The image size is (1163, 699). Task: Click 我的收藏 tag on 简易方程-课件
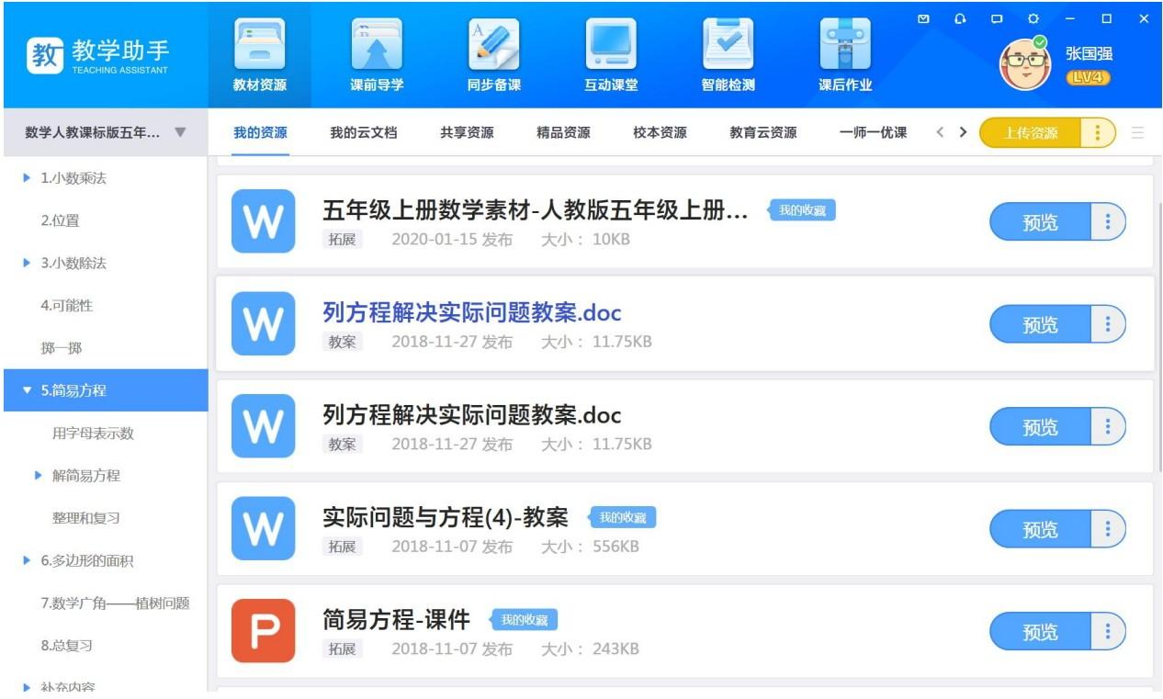click(524, 620)
